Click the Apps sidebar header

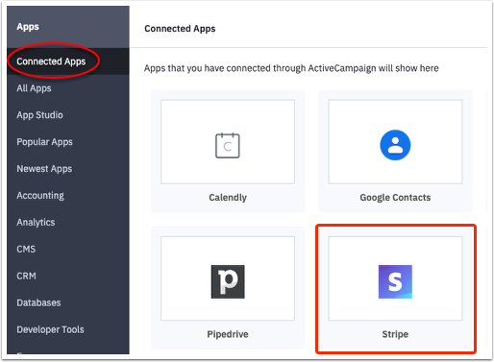(x=28, y=27)
